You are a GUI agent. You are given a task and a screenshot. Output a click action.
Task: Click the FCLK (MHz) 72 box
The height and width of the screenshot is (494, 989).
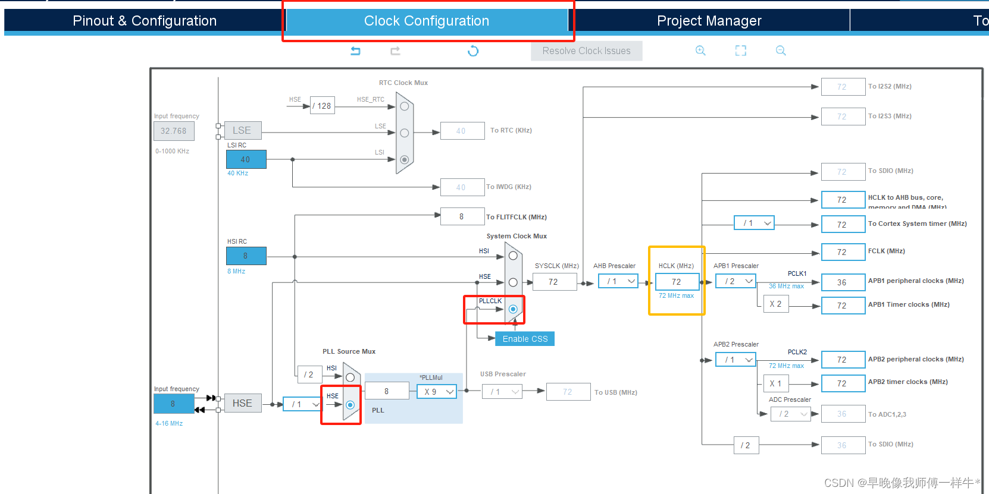(x=843, y=252)
